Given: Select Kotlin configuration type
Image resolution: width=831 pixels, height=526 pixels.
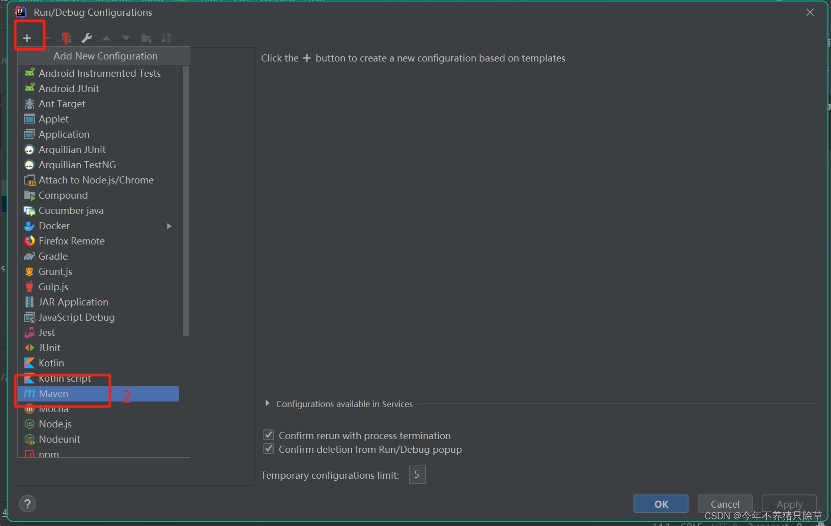Looking at the screenshot, I should point(99,363).
